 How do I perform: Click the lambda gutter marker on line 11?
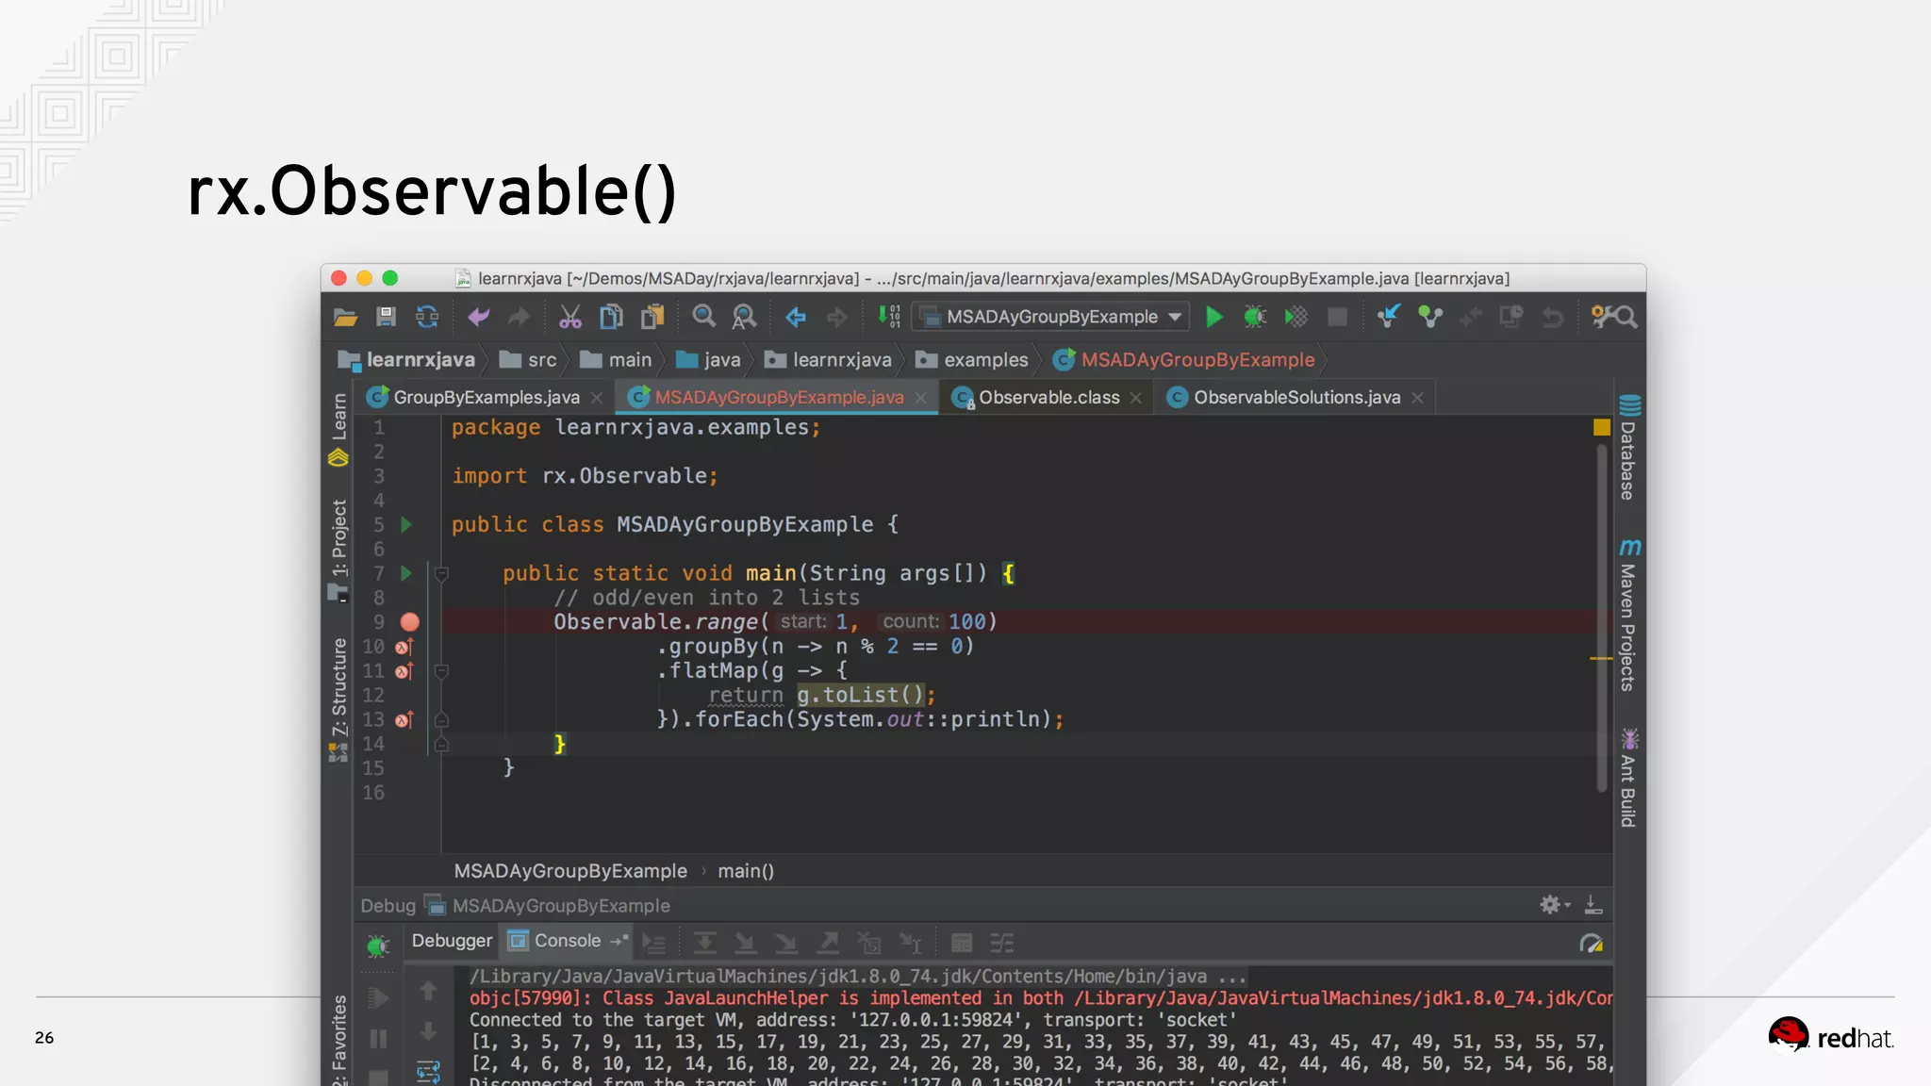coord(404,671)
